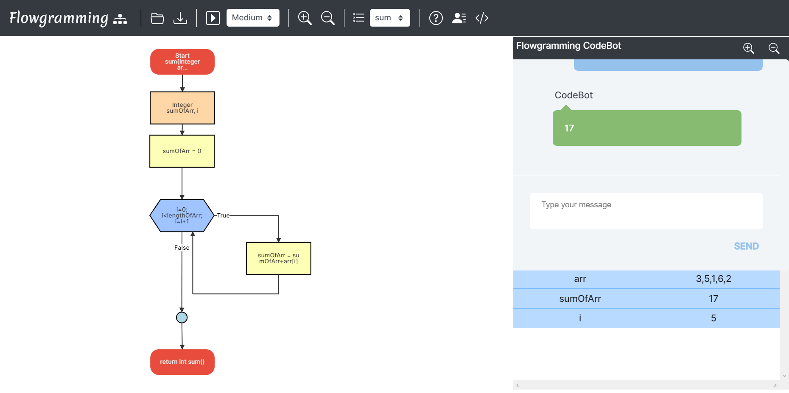
Task: Run the flowchart program
Action: pyautogui.click(x=213, y=18)
